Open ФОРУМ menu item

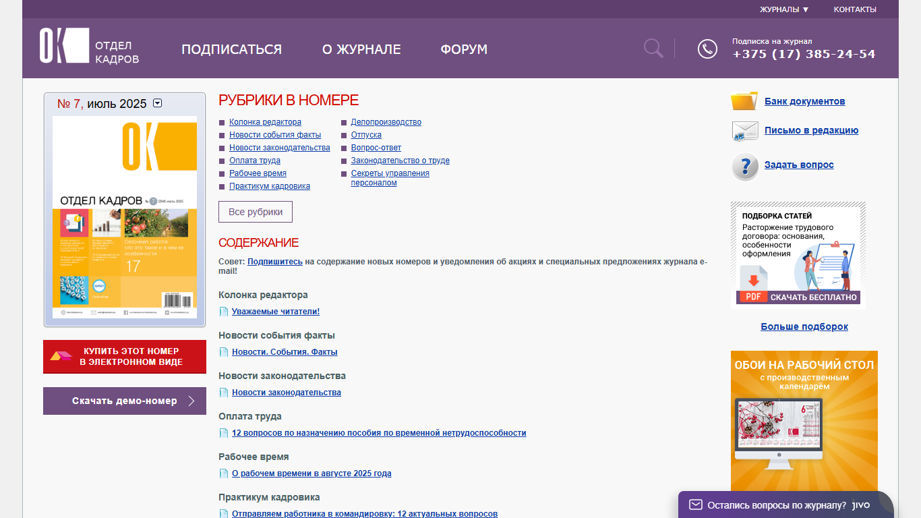(464, 49)
